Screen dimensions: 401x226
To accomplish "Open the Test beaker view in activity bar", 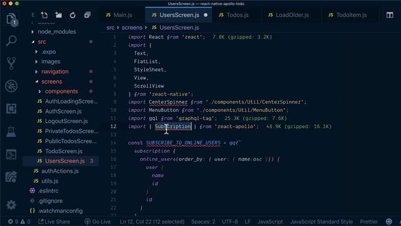I will 11,131.
